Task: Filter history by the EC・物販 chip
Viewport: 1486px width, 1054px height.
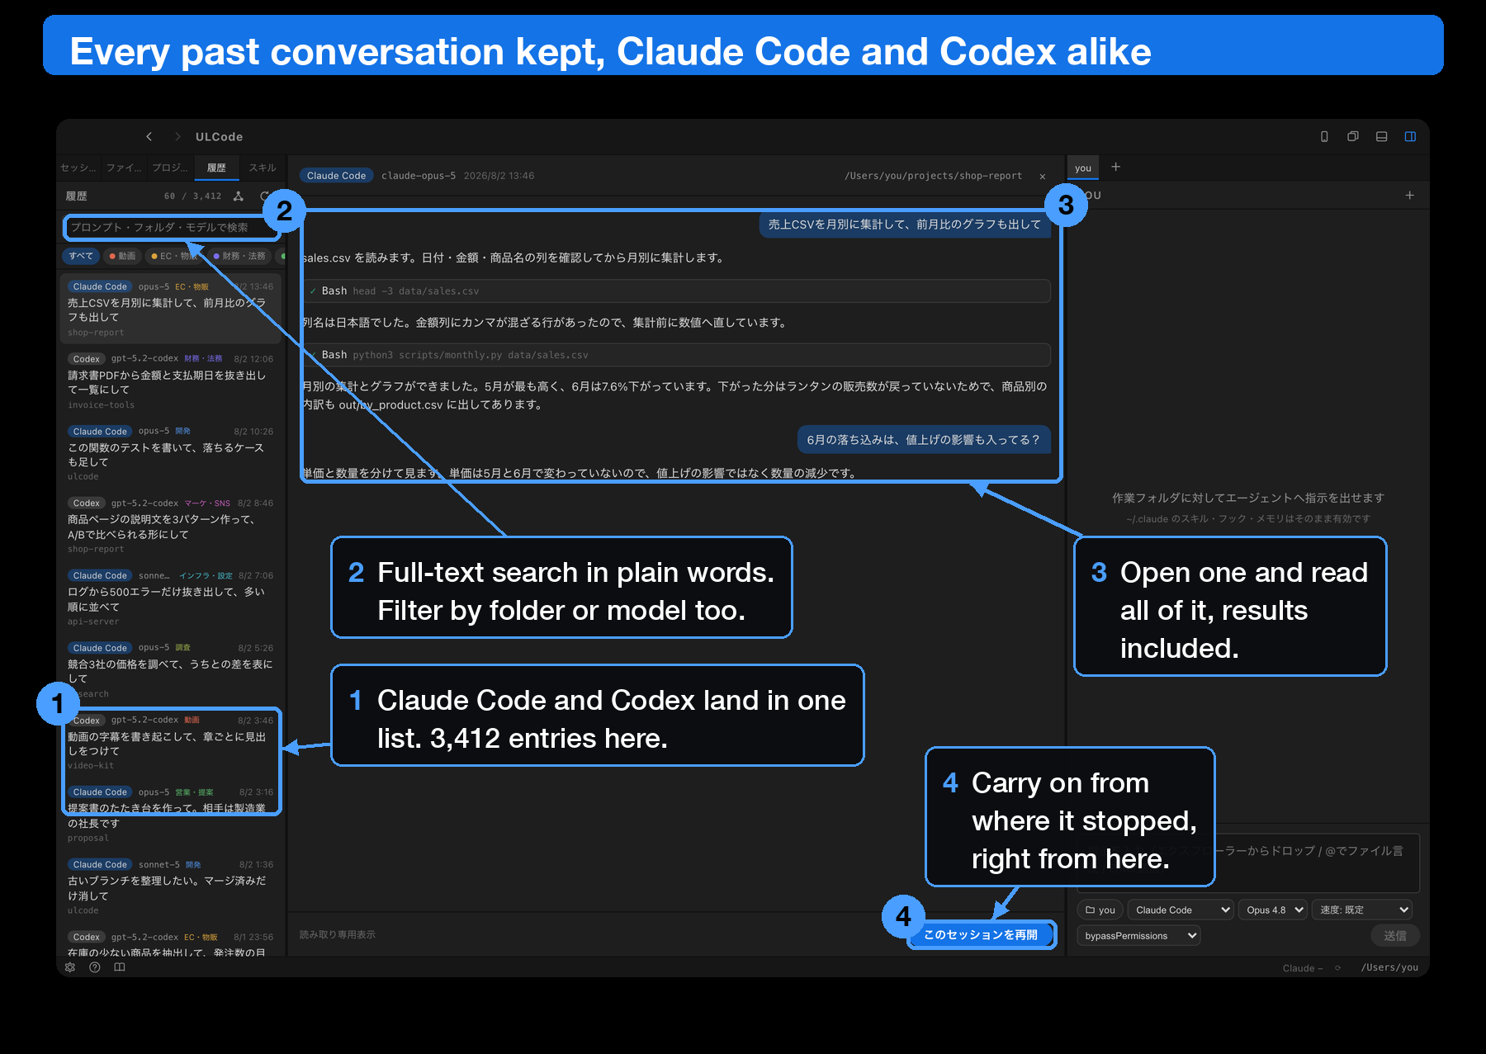Action: point(175,256)
